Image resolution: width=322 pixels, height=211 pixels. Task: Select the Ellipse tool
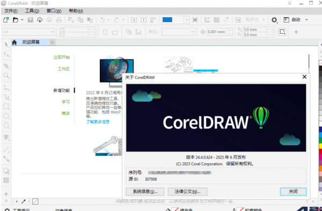[x=6, y=116]
